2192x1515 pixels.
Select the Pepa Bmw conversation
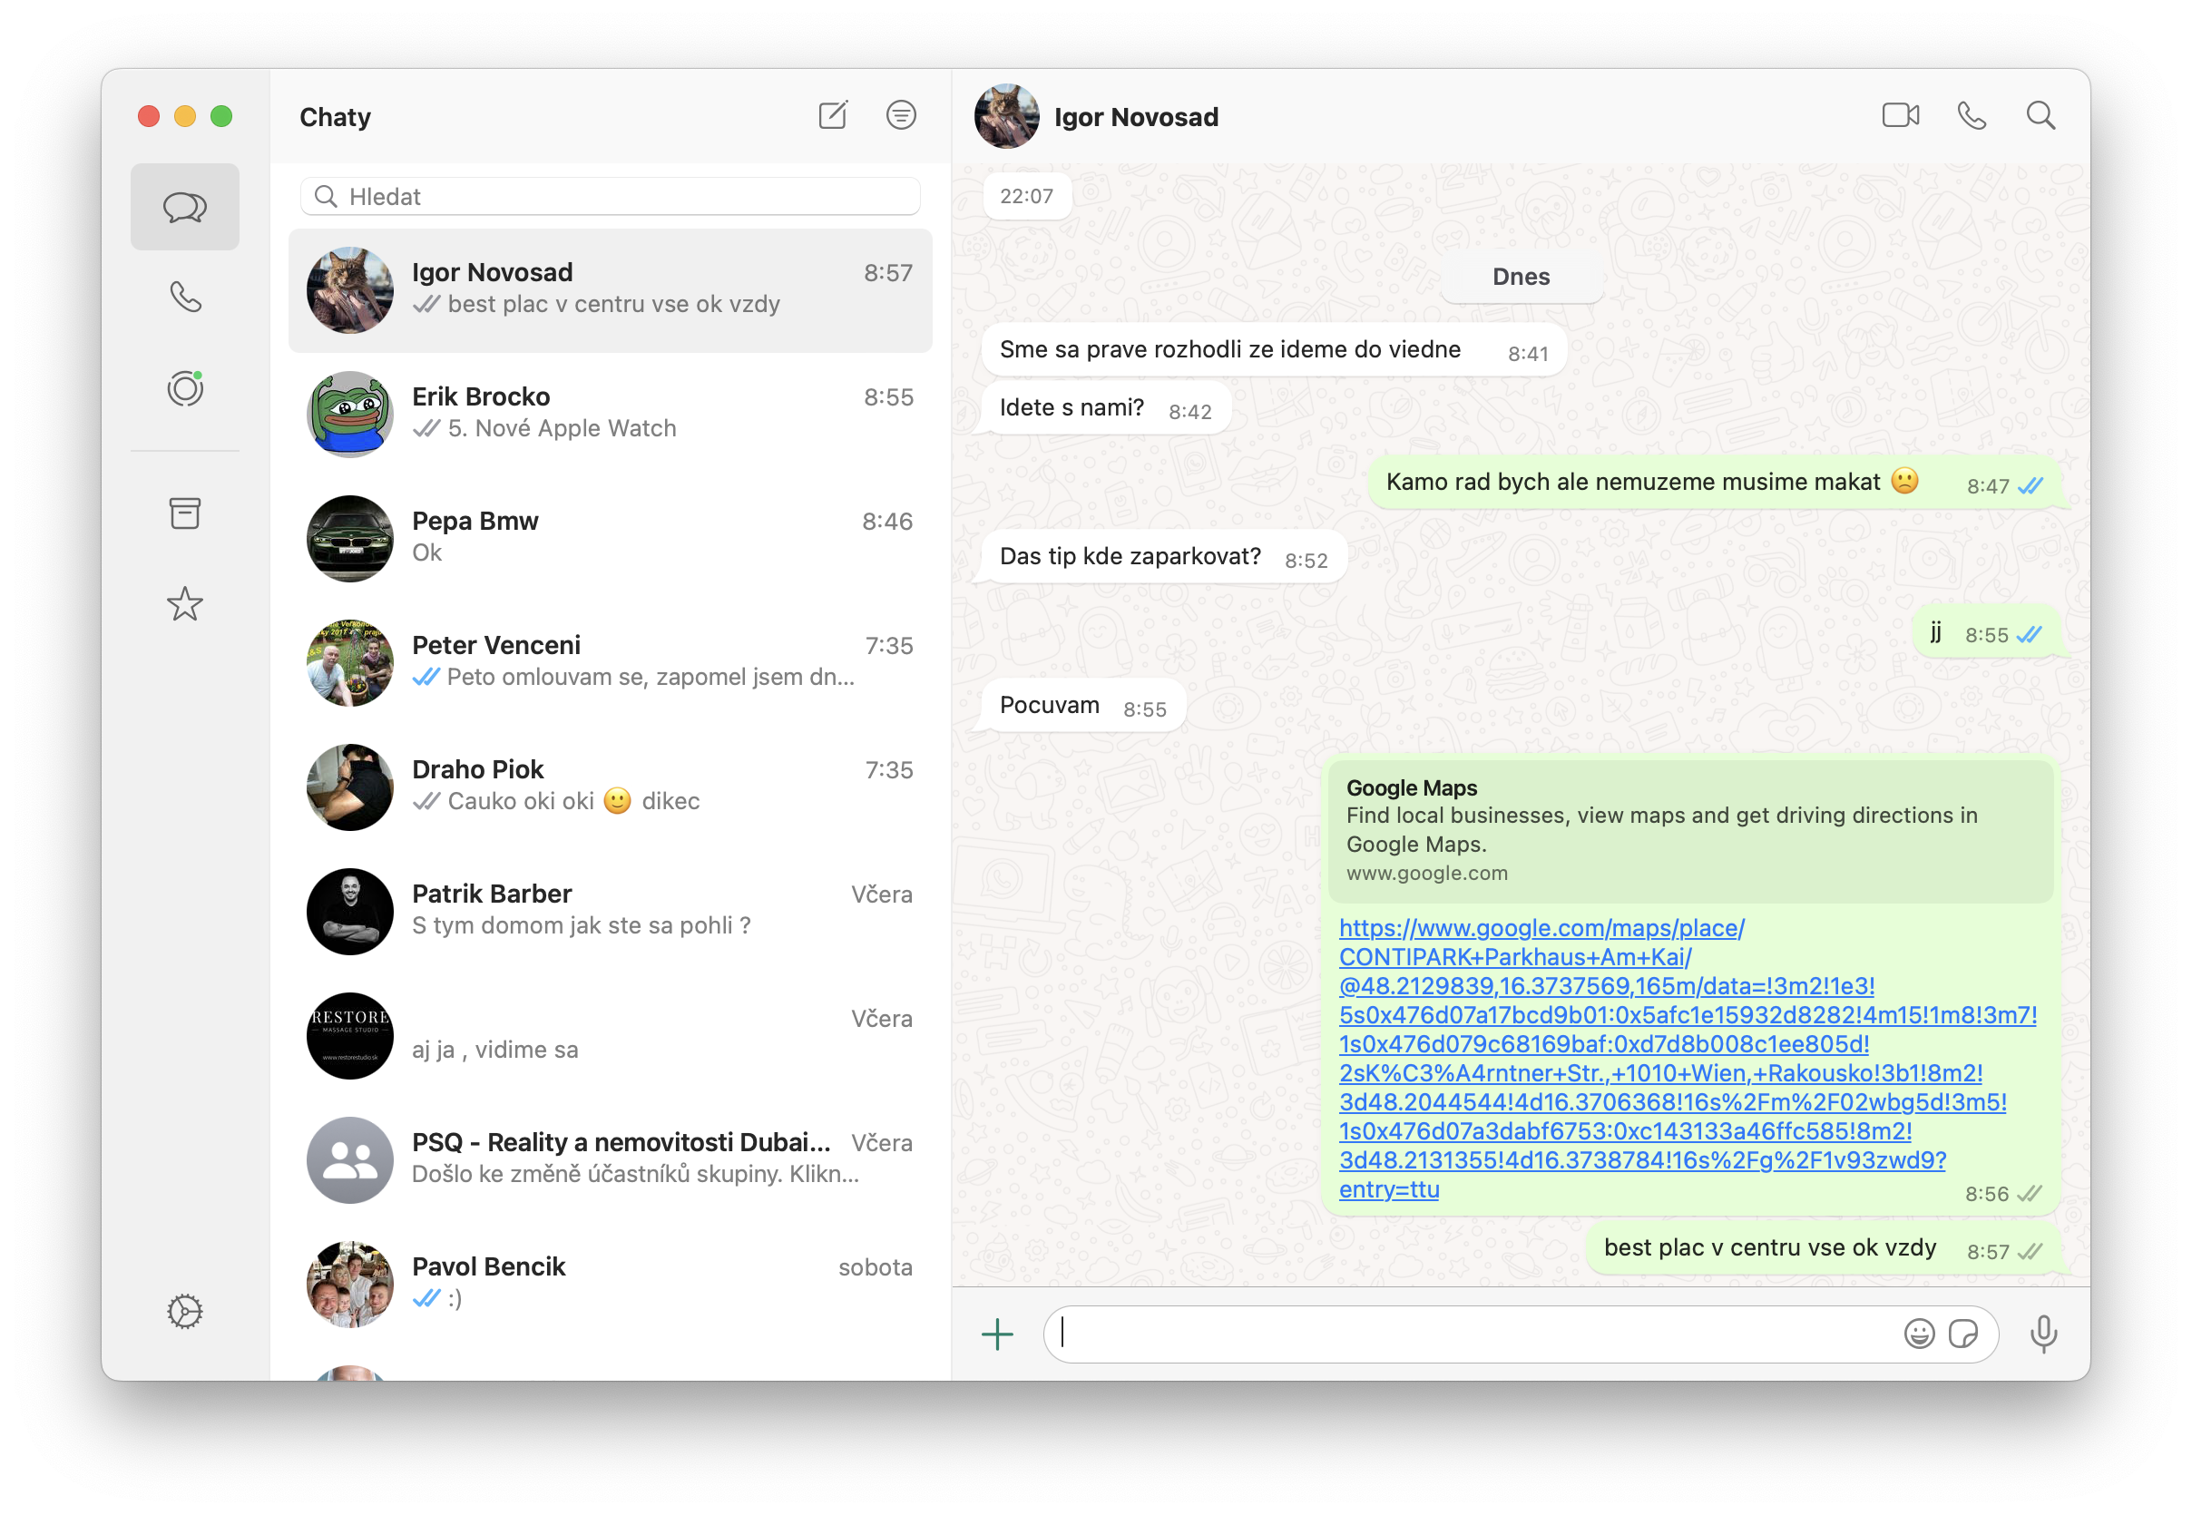pyautogui.click(x=611, y=538)
